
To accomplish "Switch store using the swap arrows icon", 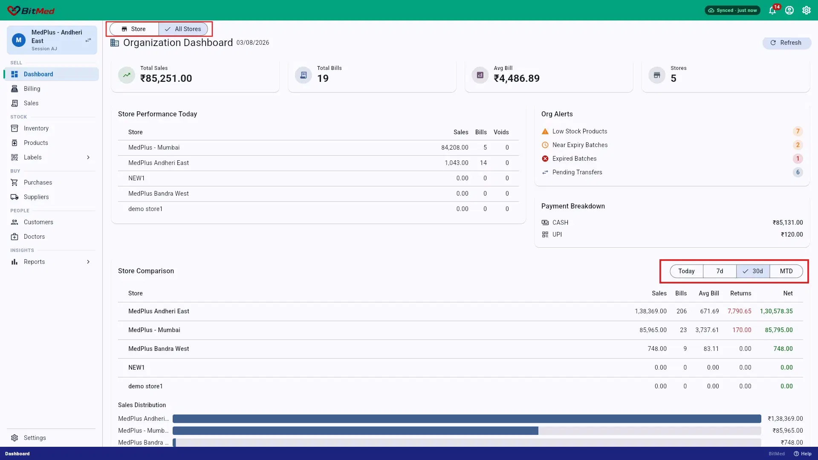I will tap(88, 40).
